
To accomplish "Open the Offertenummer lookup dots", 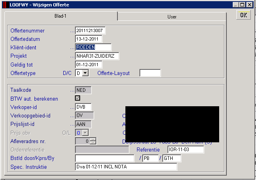I will (x=72, y=31).
